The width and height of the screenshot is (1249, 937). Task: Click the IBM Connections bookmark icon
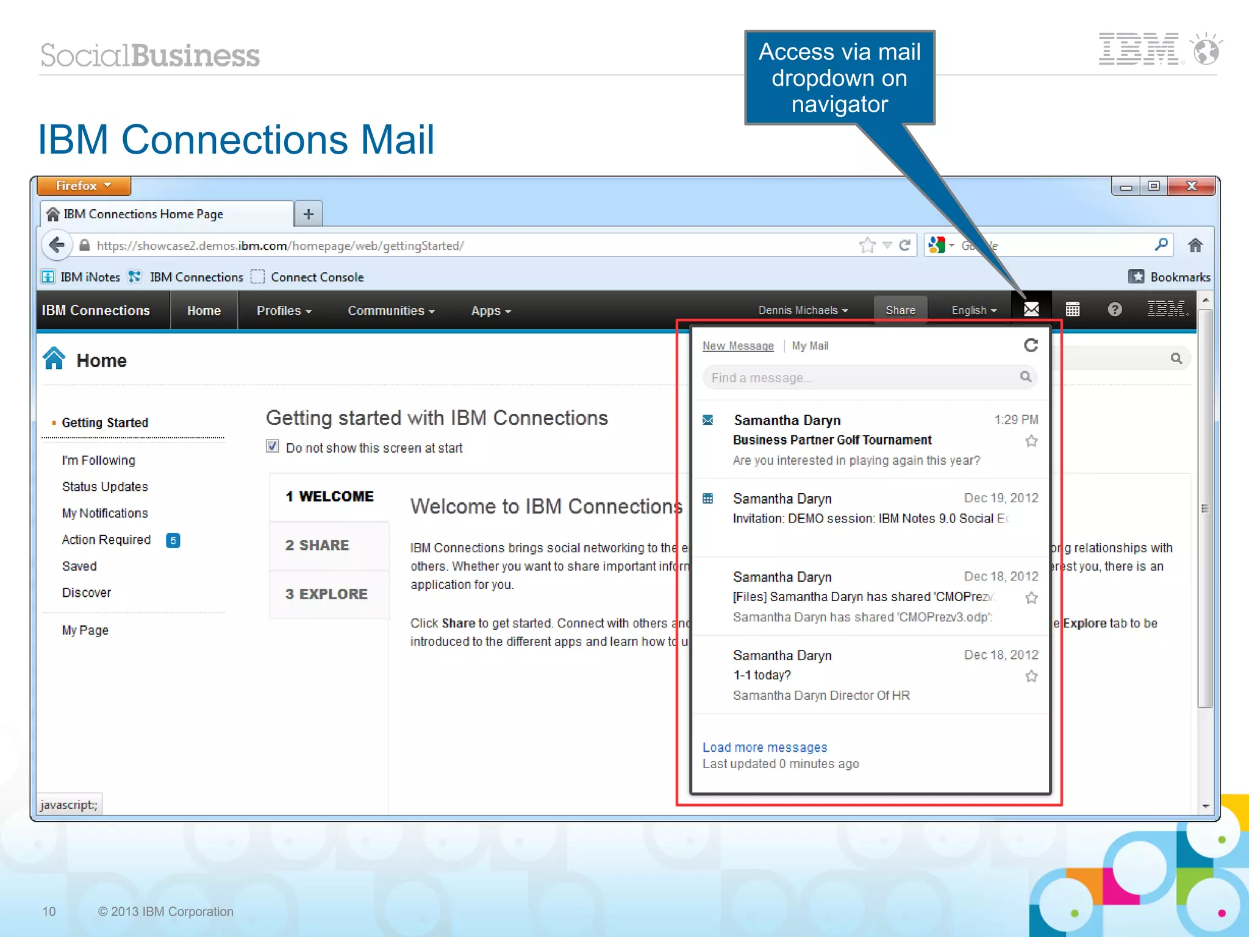coord(134,277)
